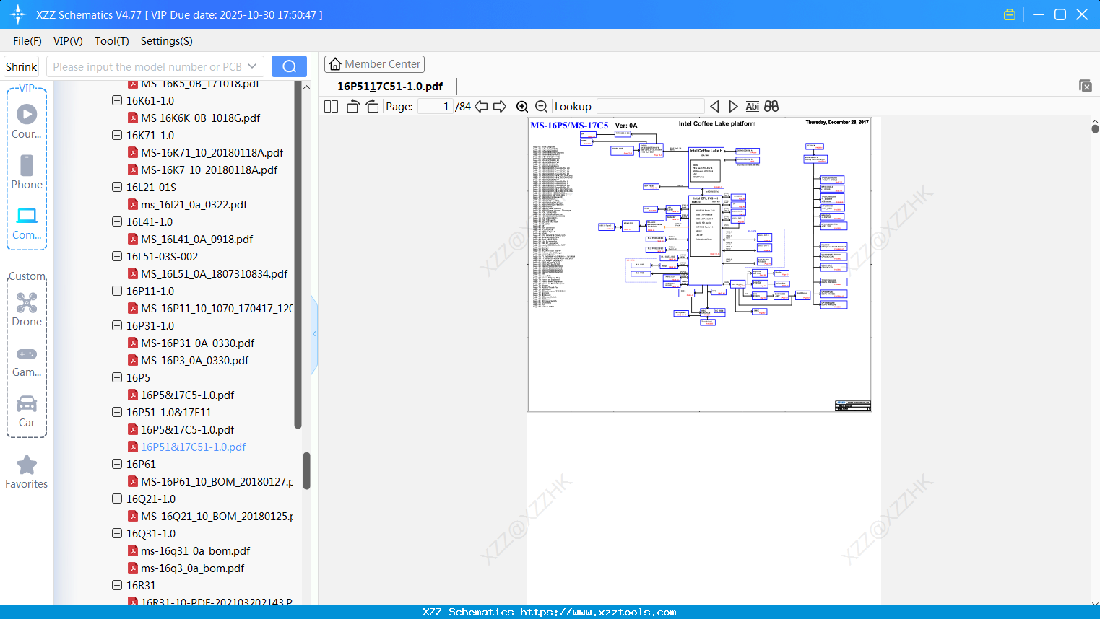
Task: Collapse the 16Q21-1.0 folder
Action: (x=117, y=499)
